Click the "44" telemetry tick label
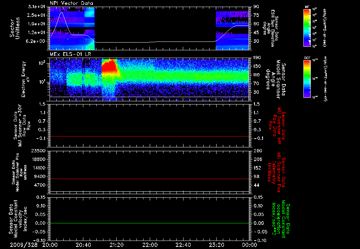The height and width of the screenshot is (249, 360). point(256,185)
